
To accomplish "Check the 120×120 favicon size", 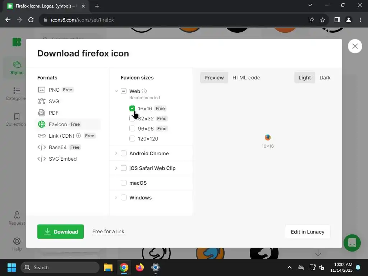I will coord(132,139).
